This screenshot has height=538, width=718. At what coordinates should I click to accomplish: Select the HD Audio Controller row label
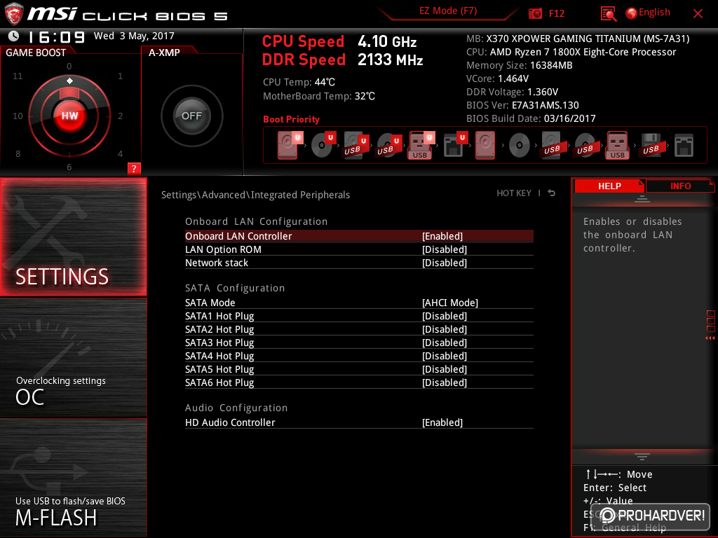point(230,422)
